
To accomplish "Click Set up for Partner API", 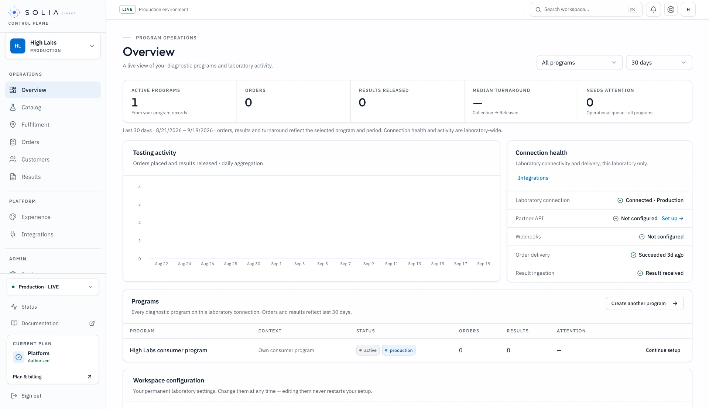I will pyautogui.click(x=672, y=218).
